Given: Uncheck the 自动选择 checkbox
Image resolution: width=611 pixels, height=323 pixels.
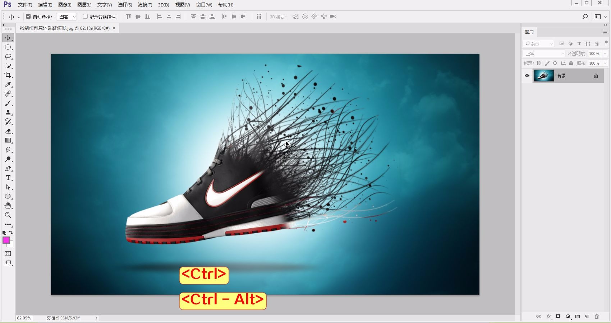Looking at the screenshot, I should (28, 17).
